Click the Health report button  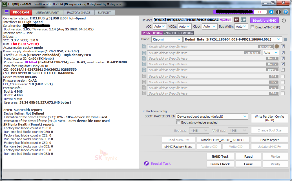point(269,140)
